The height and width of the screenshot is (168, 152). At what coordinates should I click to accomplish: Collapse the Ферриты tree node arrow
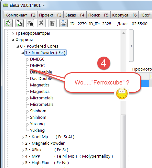tap(13, 40)
